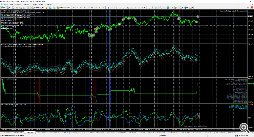Select the Equidistant Channel tool
The image size is (254, 137).
[127, 7]
